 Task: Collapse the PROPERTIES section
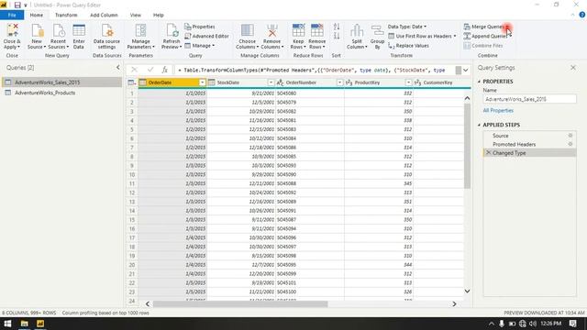479,82
